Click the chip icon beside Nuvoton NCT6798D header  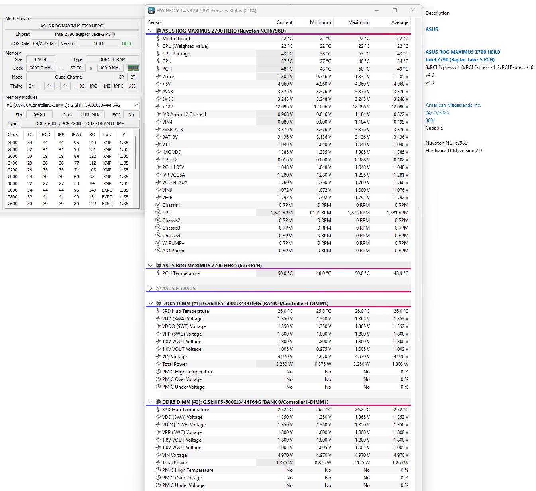tap(158, 31)
